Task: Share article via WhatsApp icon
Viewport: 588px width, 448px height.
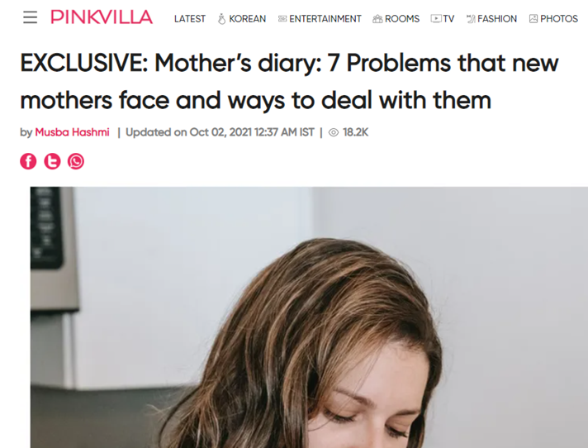Action: pyautogui.click(x=76, y=161)
